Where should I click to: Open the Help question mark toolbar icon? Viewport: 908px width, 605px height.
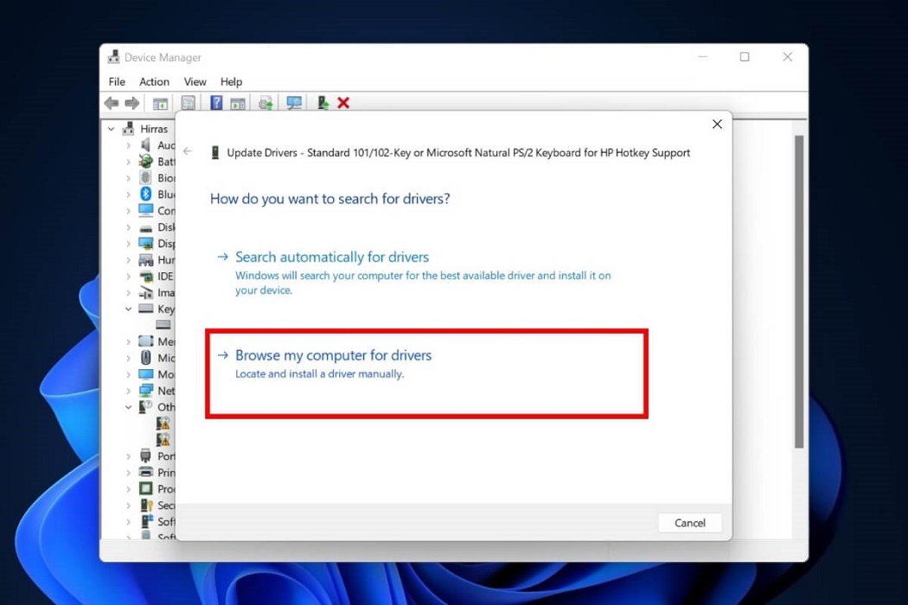216,103
